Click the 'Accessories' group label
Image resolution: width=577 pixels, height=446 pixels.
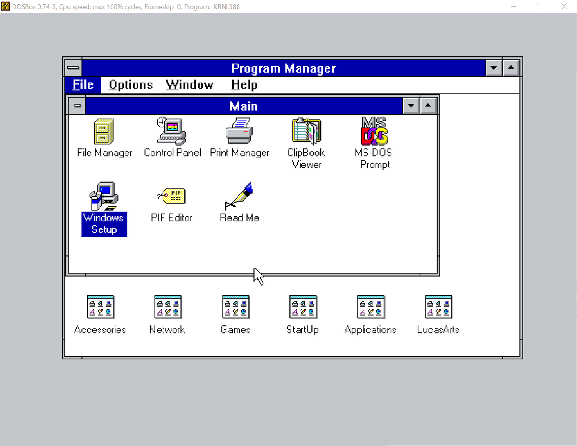(100, 330)
